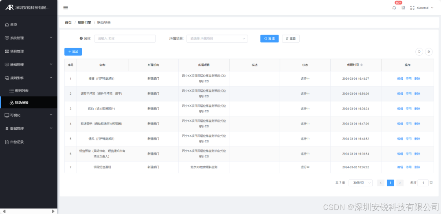Expand the 可视化 menu chevron
The width and height of the screenshot is (441, 214).
(51, 115)
